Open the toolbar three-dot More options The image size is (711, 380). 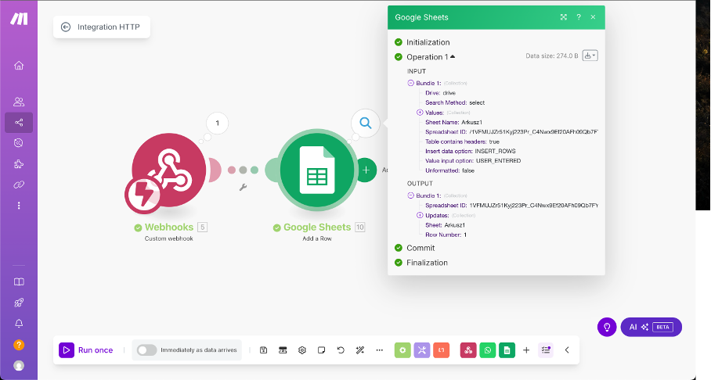tap(380, 350)
